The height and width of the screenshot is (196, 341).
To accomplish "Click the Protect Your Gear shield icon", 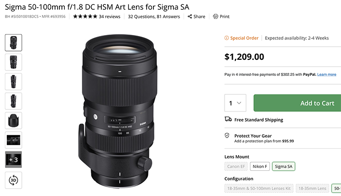I will tap(227, 136).
